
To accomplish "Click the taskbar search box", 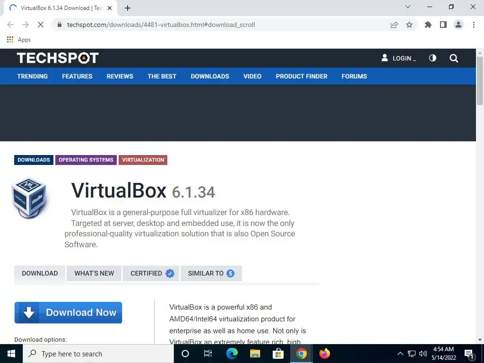I will pos(98,354).
